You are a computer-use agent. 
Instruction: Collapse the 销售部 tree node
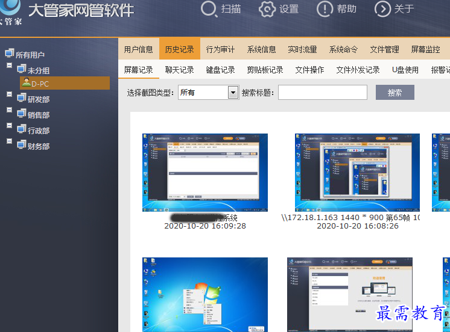[x=10, y=110]
